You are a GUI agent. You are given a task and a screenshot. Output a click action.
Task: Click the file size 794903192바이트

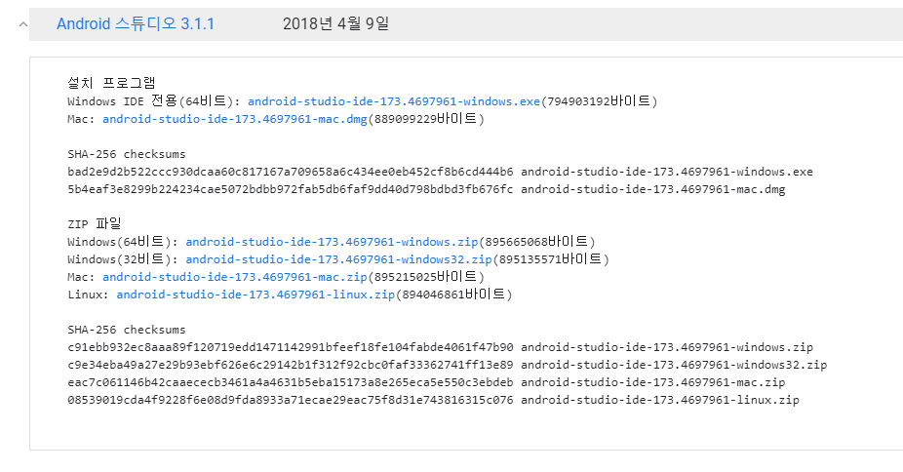pyautogui.click(x=599, y=101)
